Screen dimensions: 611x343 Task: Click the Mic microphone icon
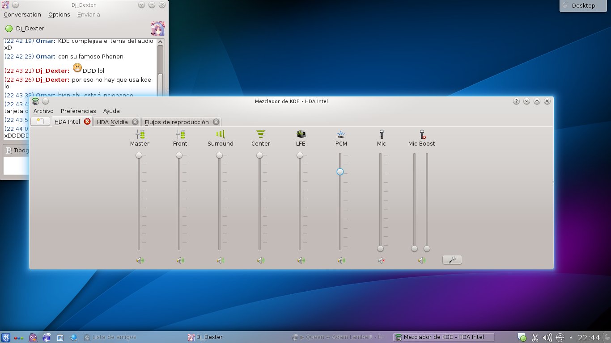click(382, 134)
